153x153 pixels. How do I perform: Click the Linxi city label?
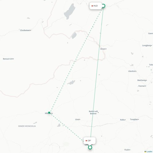pyautogui.click(x=77, y=119)
